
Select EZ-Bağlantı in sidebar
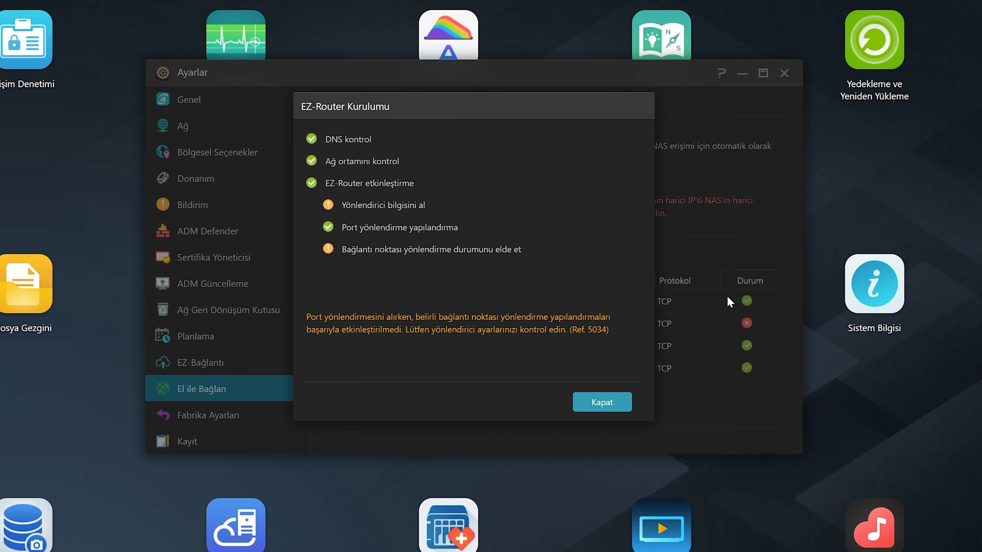point(200,363)
